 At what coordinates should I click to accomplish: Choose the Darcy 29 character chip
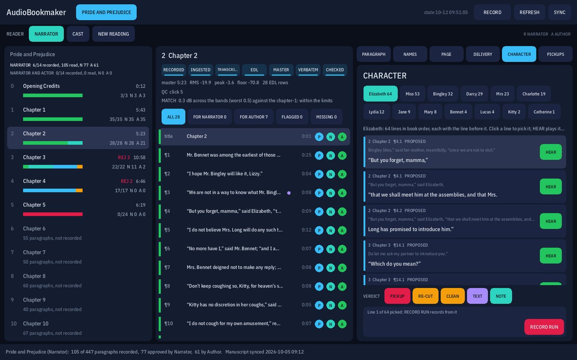point(474,94)
